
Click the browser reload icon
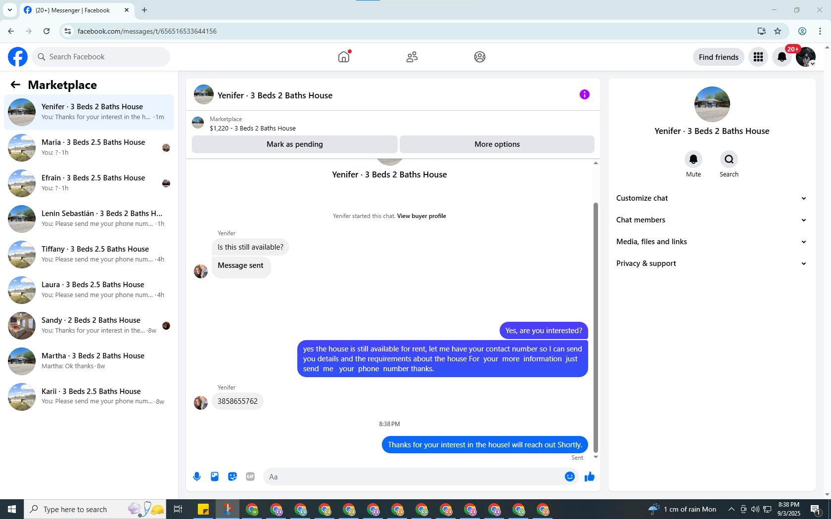click(x=46, y=31)
